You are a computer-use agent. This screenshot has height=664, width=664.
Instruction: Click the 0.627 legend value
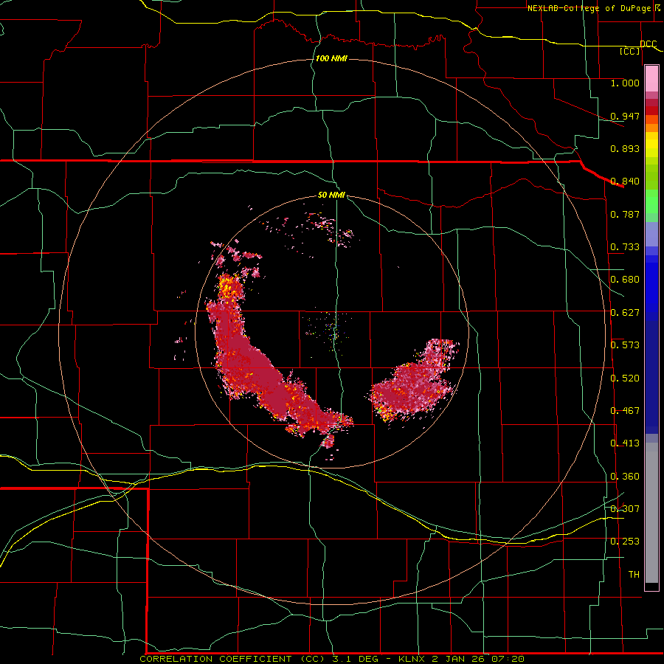tap(625, 313)
